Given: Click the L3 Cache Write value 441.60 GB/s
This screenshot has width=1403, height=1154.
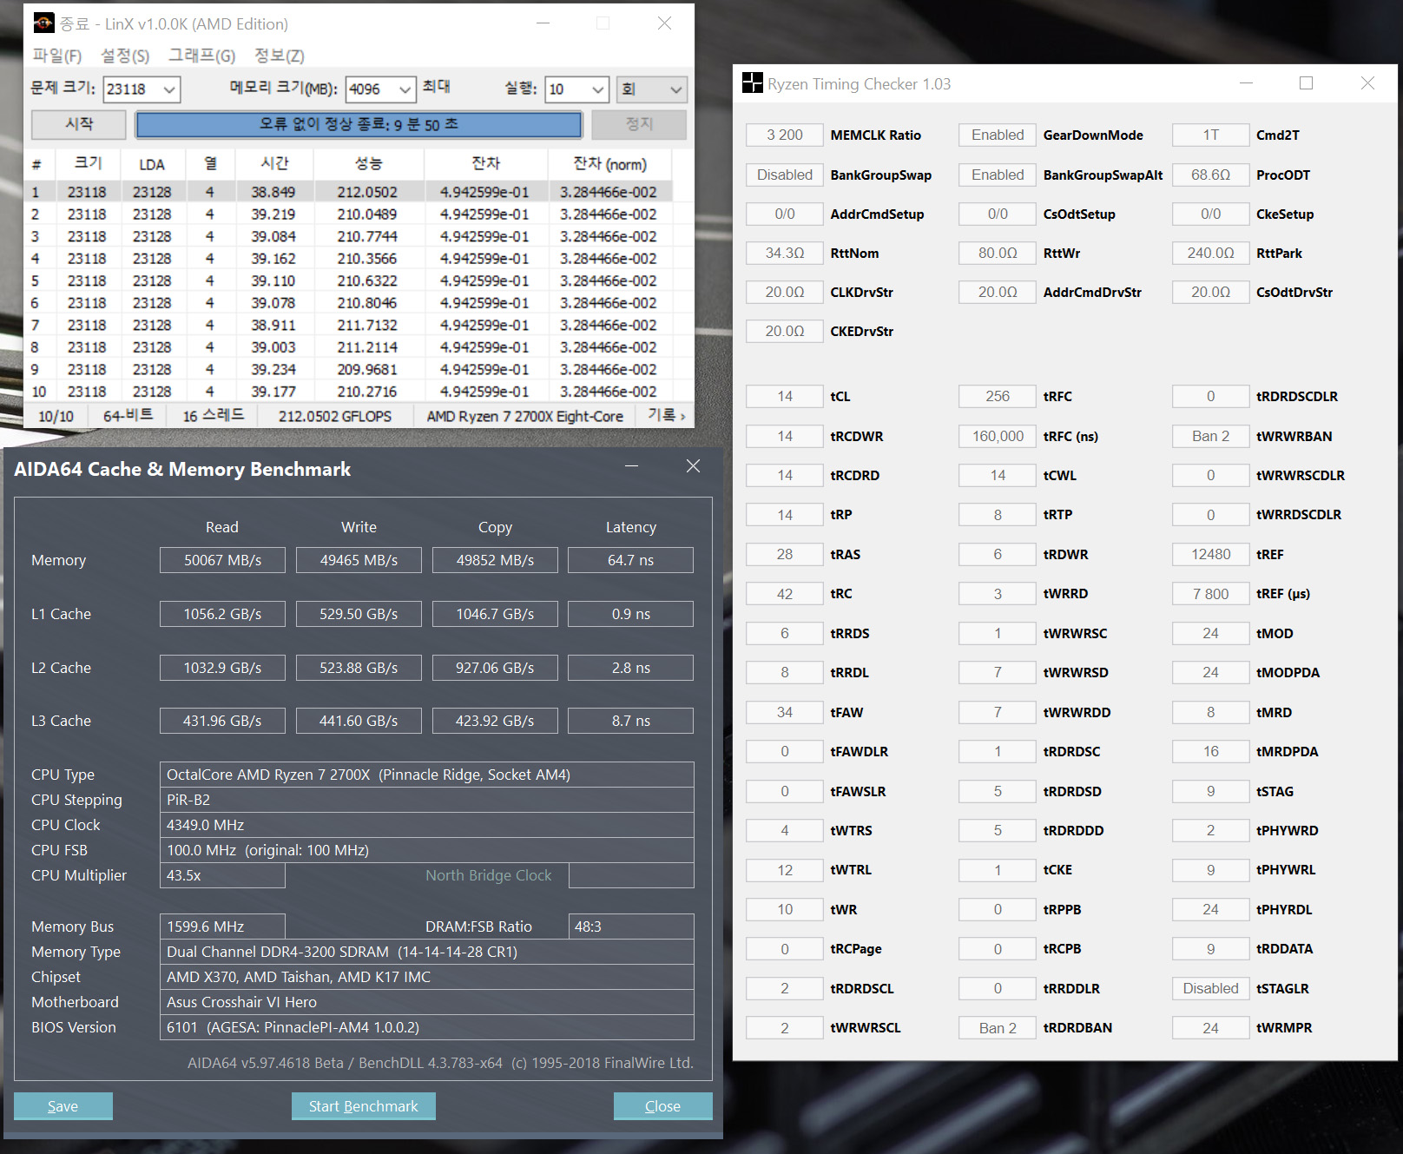Looking at the screenshot, I should point(359,721).
